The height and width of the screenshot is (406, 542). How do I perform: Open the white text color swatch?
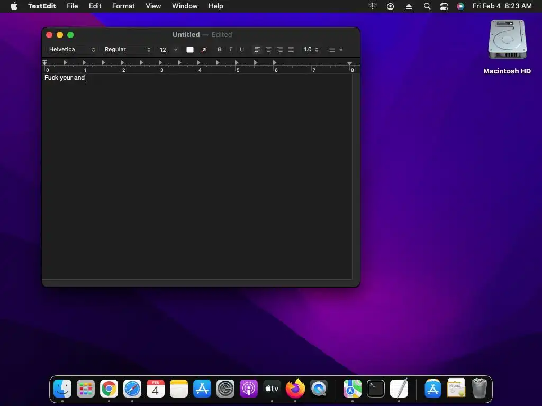click(190, 50)
